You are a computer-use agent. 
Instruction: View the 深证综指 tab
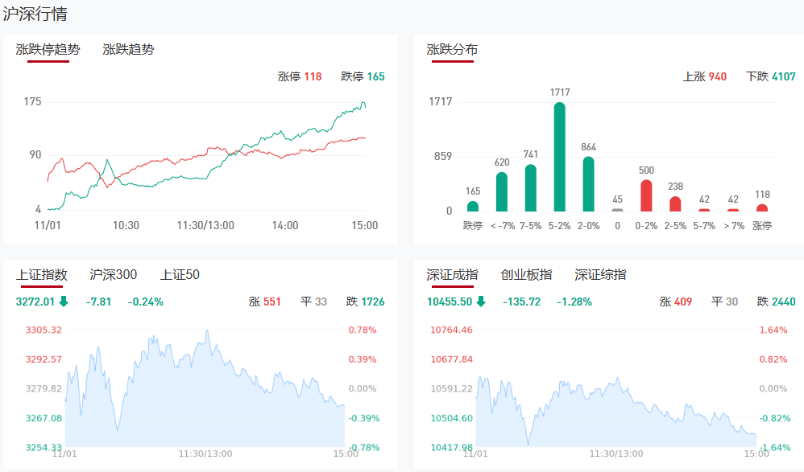click(600, 275)
